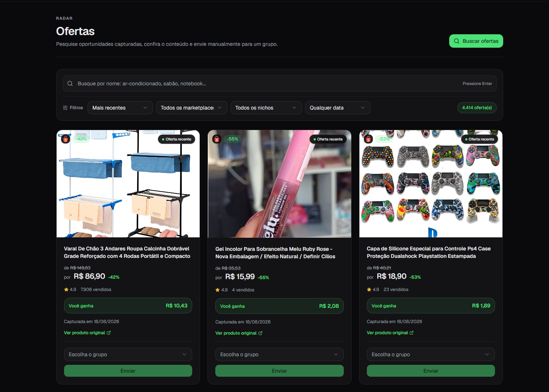The image size is (549, 392).
Task: Open the Todos os marketplaces dropdown
Action: click(x=192, y=108)
